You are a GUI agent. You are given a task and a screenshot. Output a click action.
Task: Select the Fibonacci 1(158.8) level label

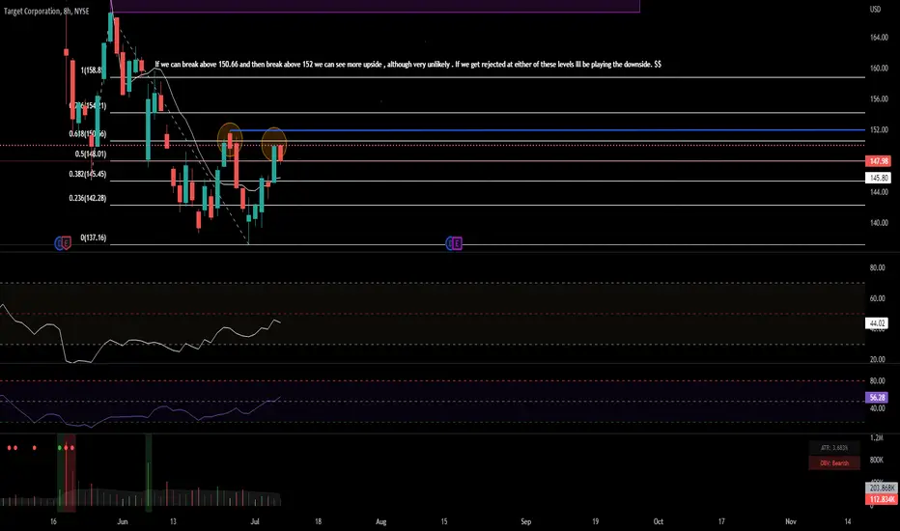coord(92,70)
